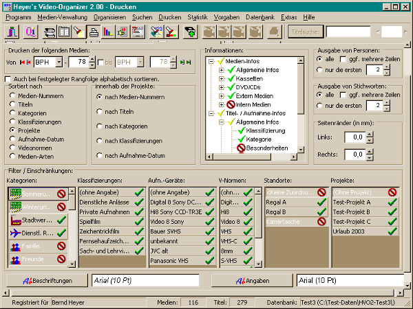The height and width of the screenshot is (309, 413).
Task: Click the bar chart statistics toolbar icon
Action: (107, 32)
